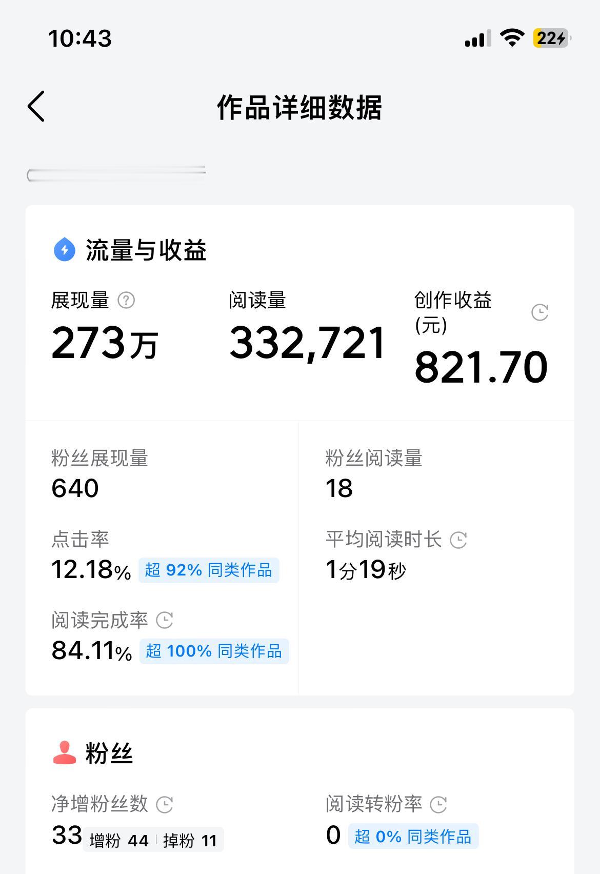Tap the red person icon by 粉丝
The image size is (600, 874).
(65, 753)
